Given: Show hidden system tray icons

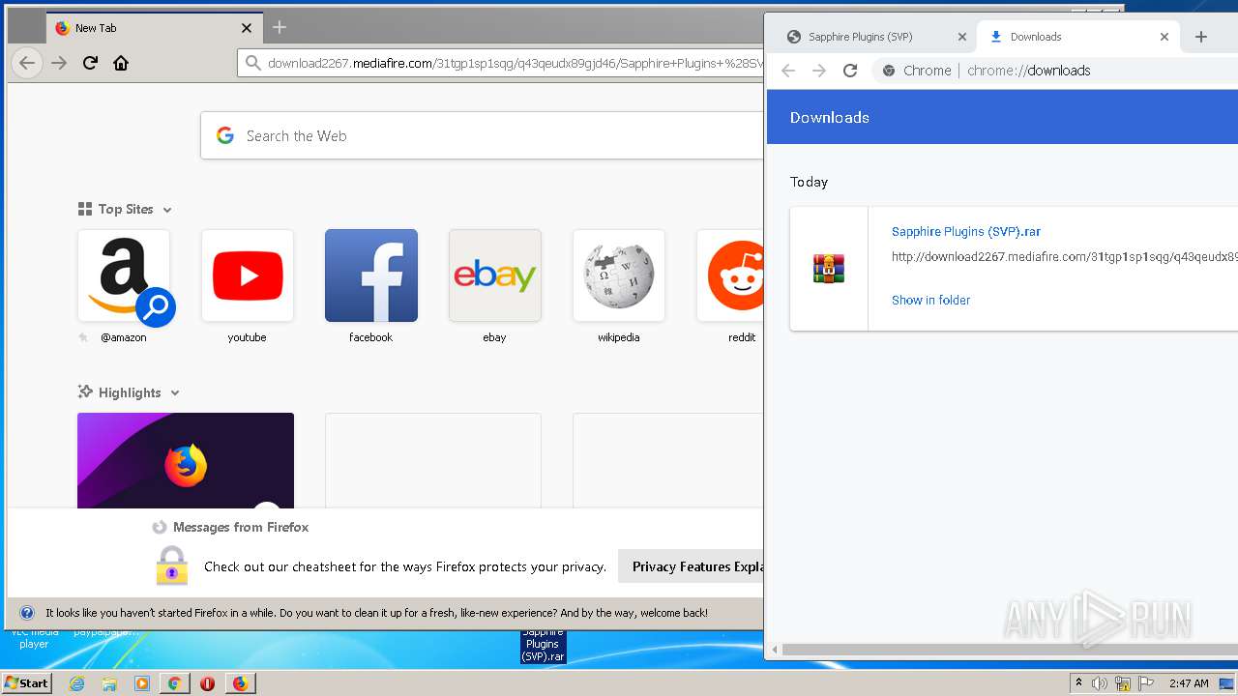Looking at the screenshot, I should coord(1078,683).
